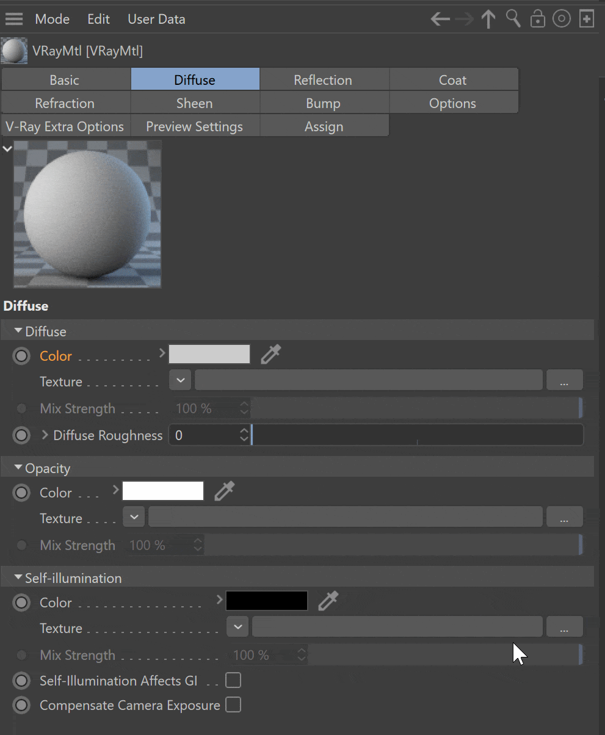Click the Diffuse texture bar
This screenshot has height=735, width=605.
(368, 380)
